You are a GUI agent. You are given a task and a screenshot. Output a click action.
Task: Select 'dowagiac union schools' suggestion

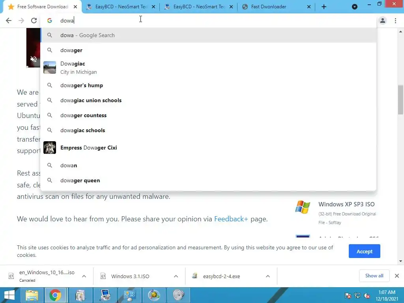tap(208, 100)
